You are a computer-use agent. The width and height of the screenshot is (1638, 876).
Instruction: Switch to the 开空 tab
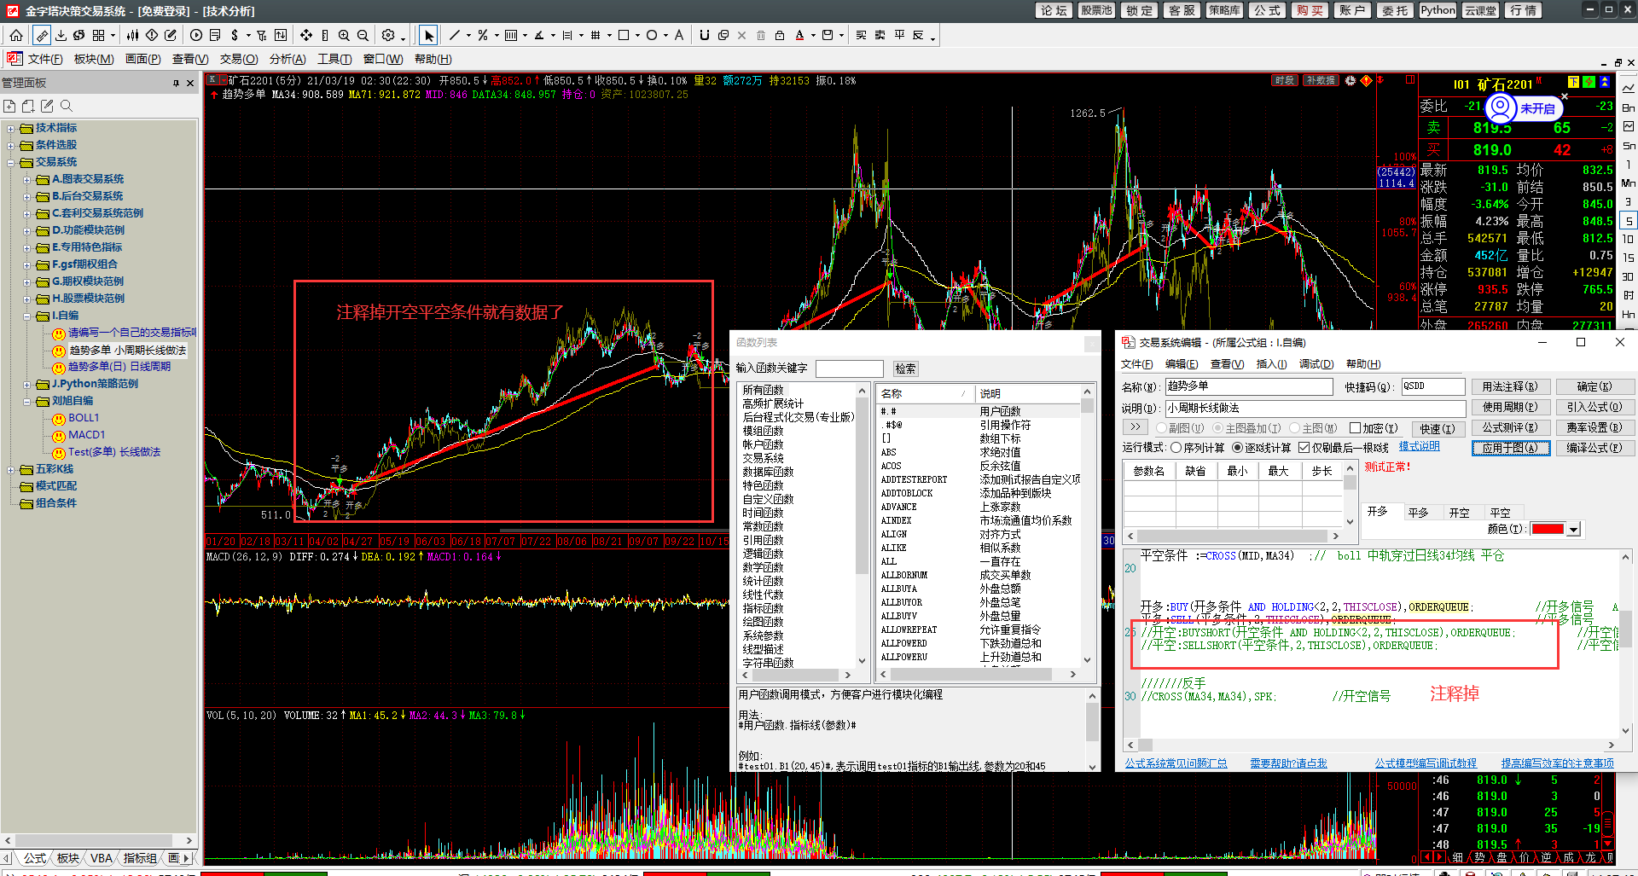1460,513
